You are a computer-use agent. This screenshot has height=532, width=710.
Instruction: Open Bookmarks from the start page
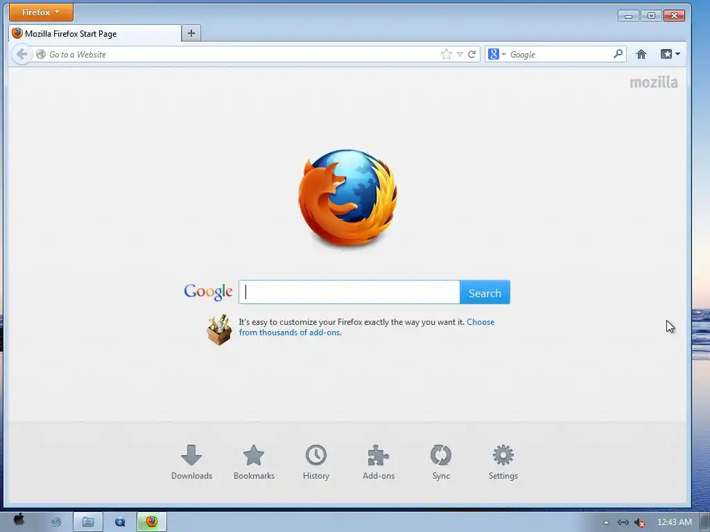254,462
